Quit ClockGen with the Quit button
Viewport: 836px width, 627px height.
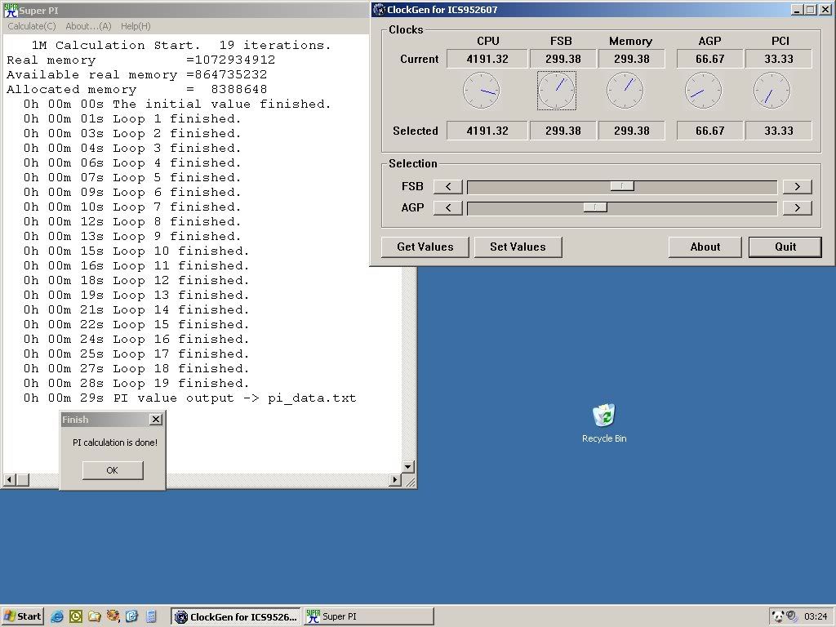click(x=785, y=247)
